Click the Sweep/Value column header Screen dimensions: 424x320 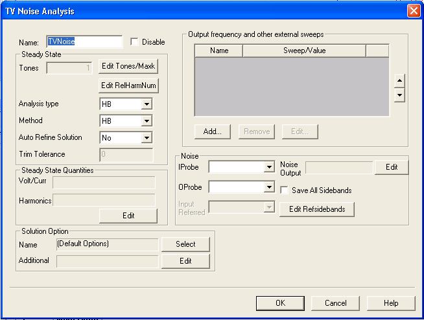click(x=304, y=51)
